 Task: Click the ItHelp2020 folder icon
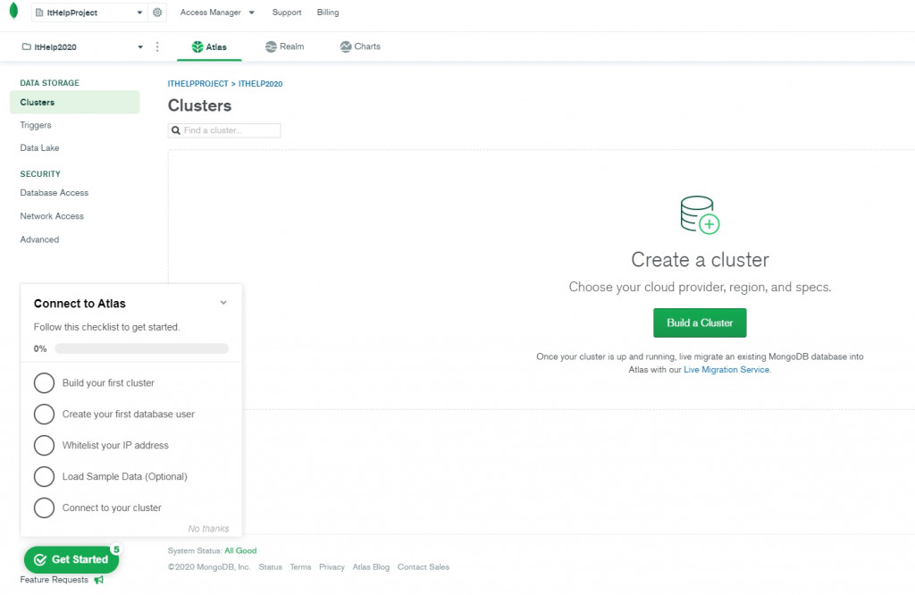[26, 46]
